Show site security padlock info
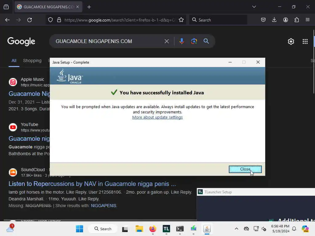 [x=59, y=20]
